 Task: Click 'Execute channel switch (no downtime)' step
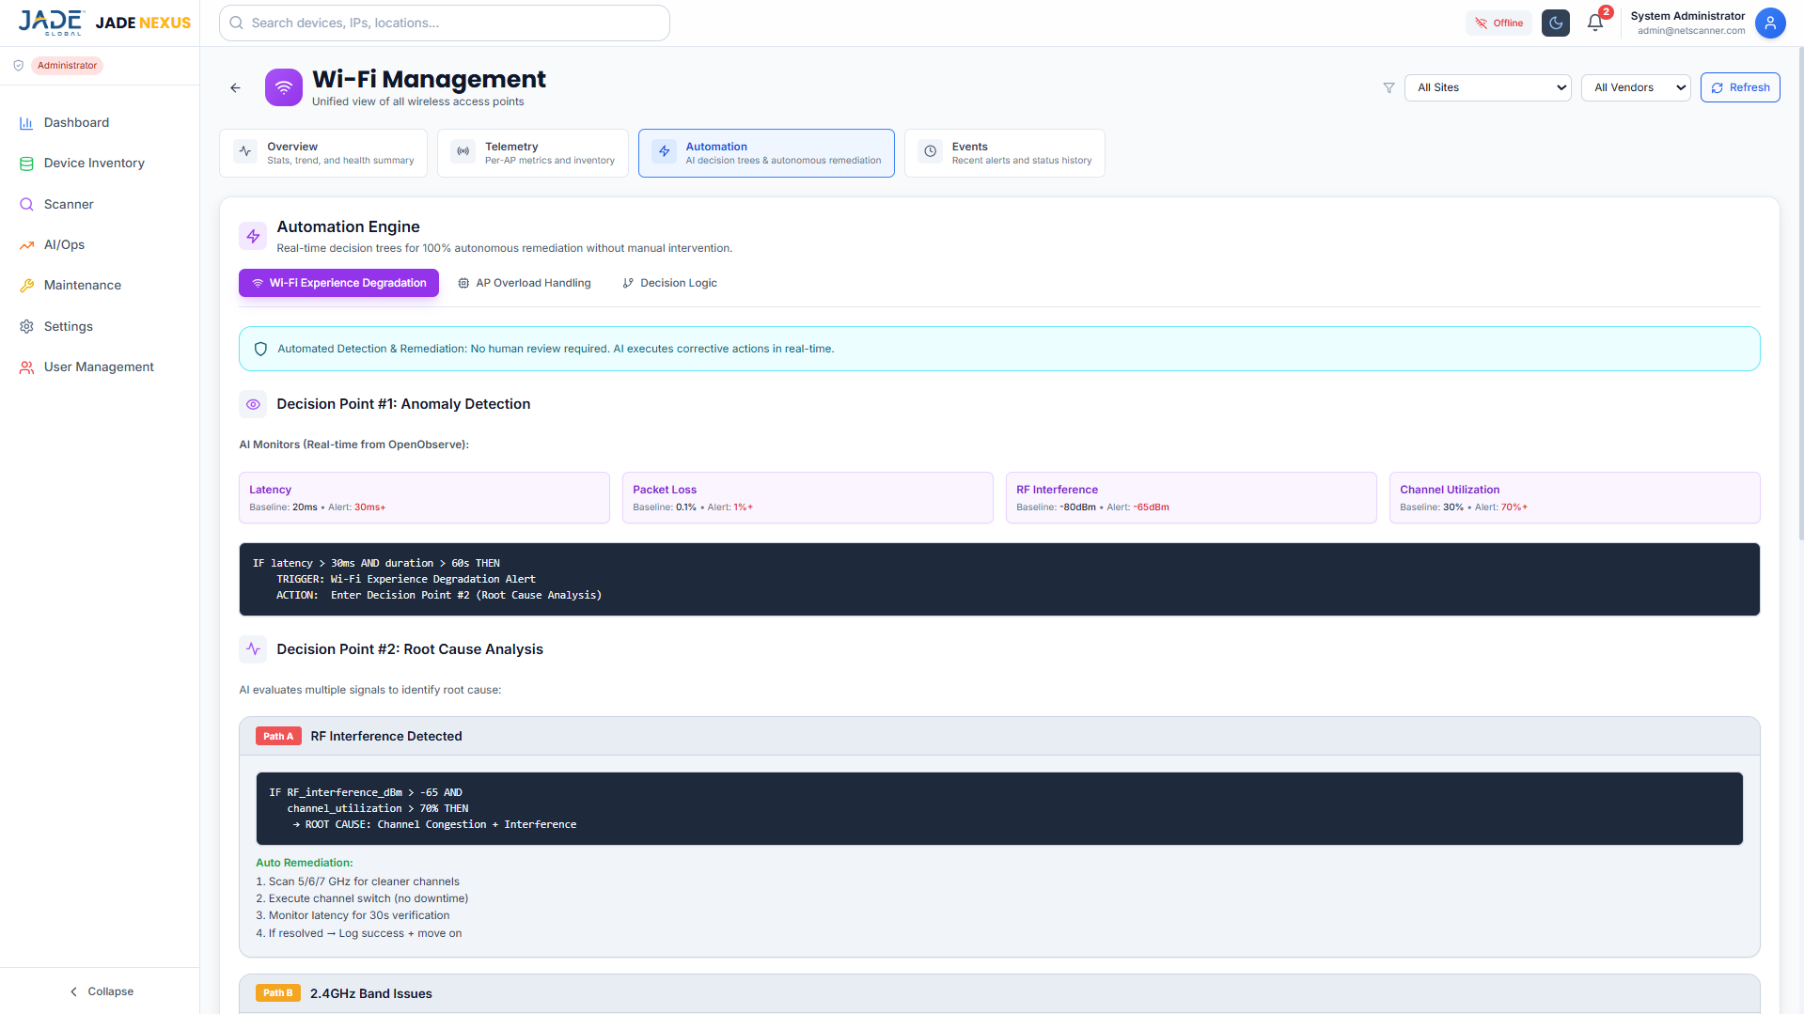pyautogui.click(x=362, y=898)
